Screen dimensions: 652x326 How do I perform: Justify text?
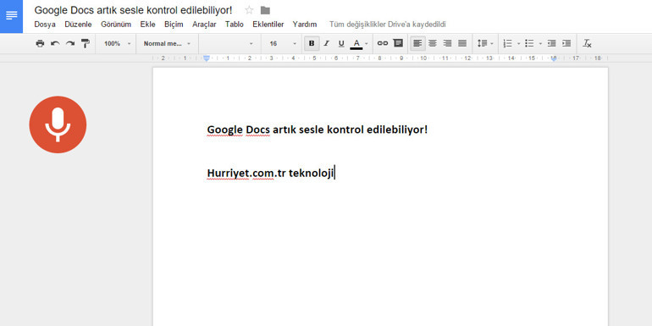click(462, 43)
